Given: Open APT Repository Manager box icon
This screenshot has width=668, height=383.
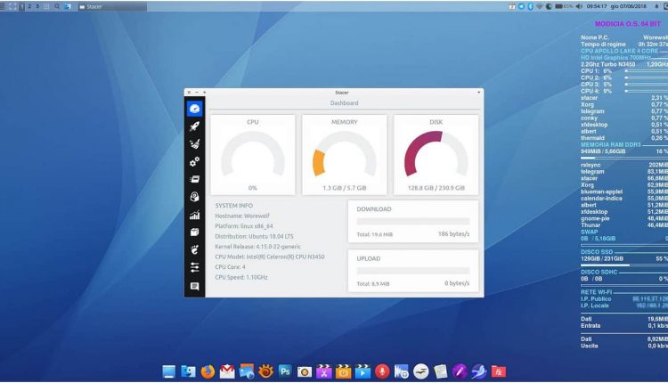Looking at the screenshot, I should point(194,232).
